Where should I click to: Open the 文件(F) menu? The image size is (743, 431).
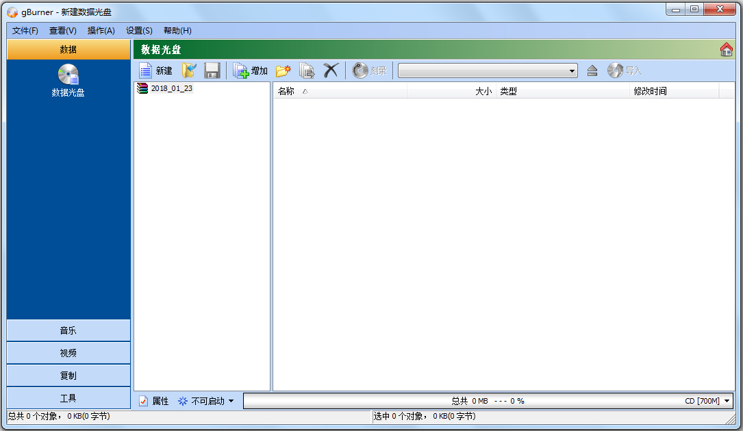[x=25, y=31]
